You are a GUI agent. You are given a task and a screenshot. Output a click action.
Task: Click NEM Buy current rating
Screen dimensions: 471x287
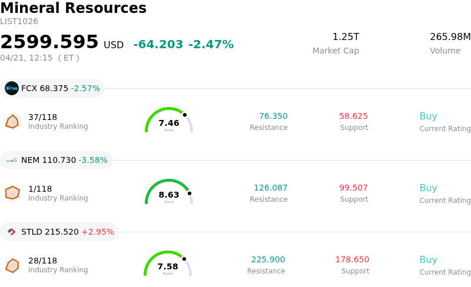[428, 188]
